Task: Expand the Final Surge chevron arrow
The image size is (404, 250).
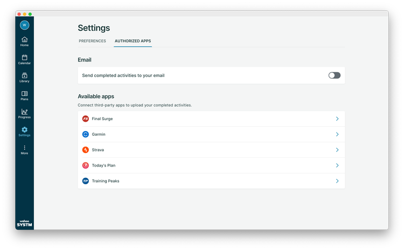Action: click(x=337, y=119)
